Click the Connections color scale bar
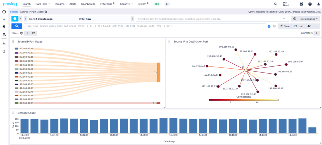322x145 pixels. tap(244, 100)
